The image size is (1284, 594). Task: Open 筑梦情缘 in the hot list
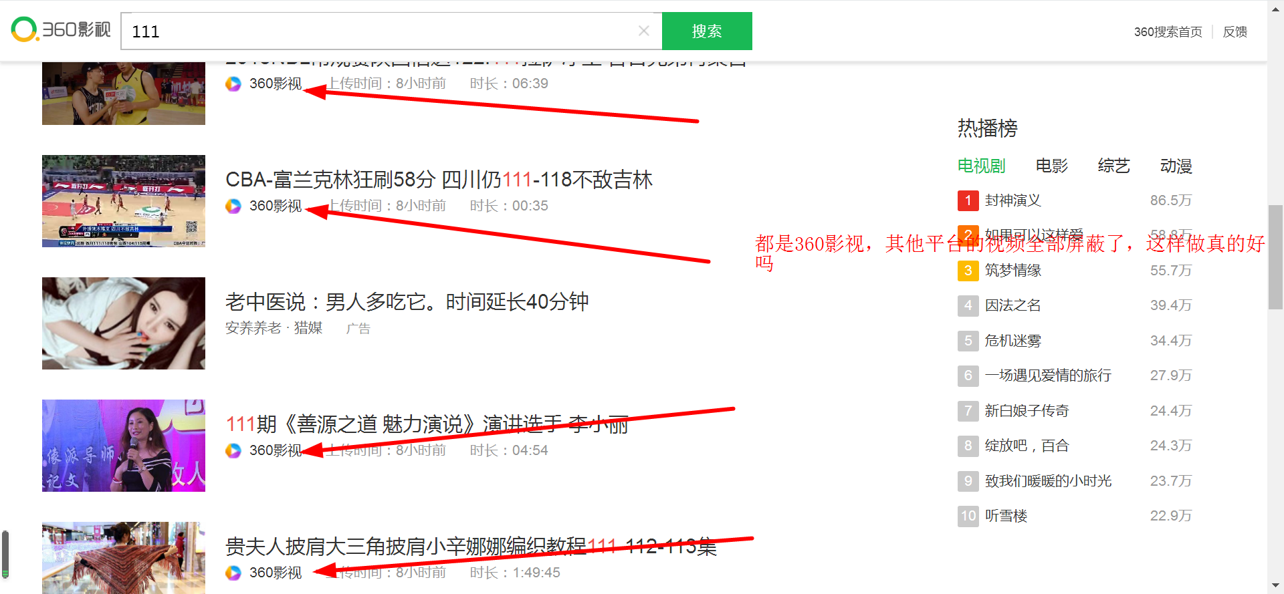1012,271
